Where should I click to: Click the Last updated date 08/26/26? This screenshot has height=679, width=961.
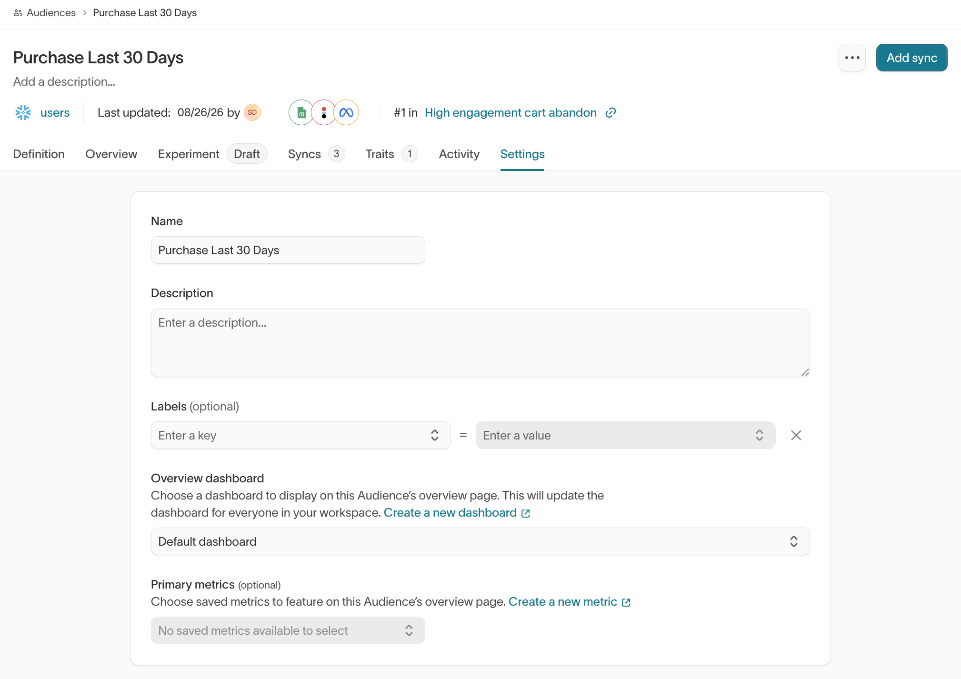[200, 112]
